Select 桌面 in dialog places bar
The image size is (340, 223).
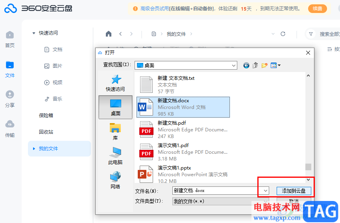[115, 107]
